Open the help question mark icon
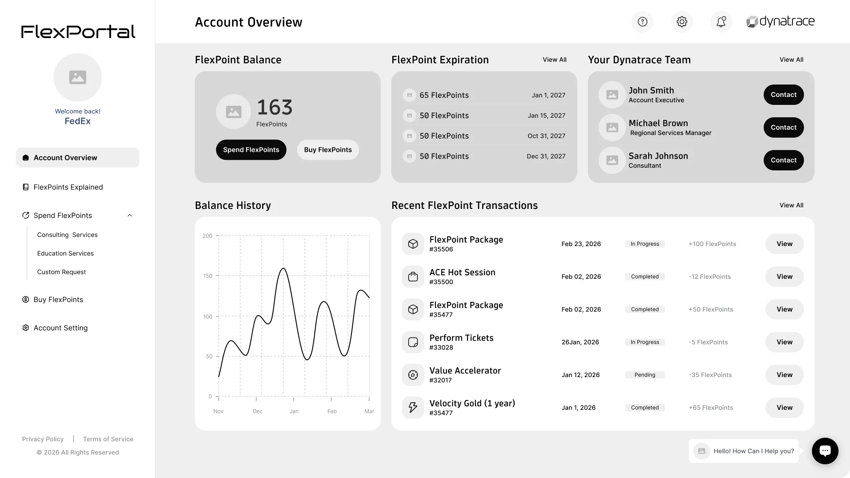Screen dimensions: 850x478 coord(642,22)
